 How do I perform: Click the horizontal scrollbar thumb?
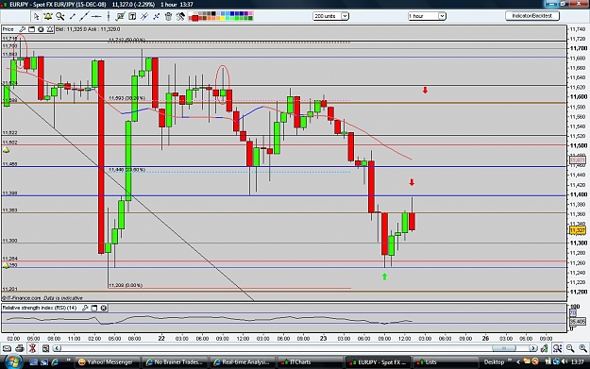(x=504, y=348)
